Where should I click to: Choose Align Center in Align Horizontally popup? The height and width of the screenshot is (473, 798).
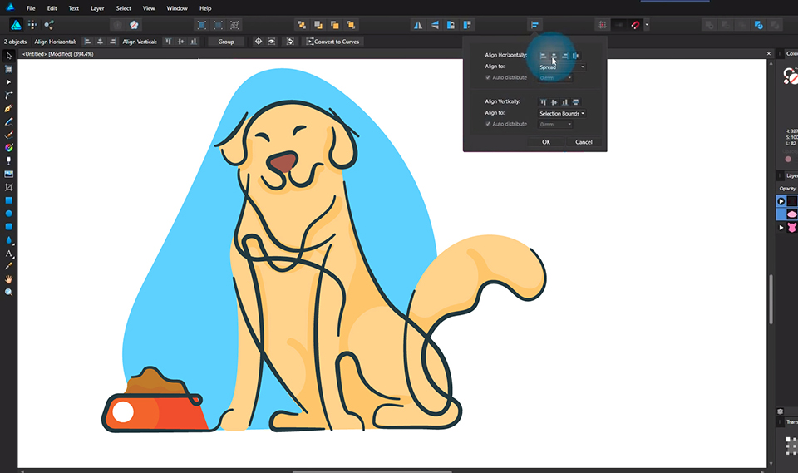pyautogui.click(x=554, y=56)
